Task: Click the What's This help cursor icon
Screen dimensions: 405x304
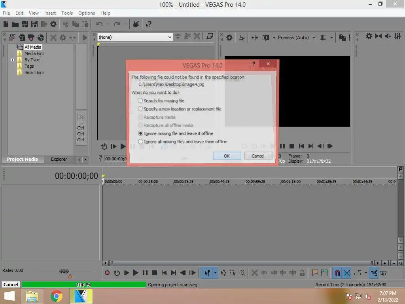Action: pyautogui.click(x=149, y=24)
